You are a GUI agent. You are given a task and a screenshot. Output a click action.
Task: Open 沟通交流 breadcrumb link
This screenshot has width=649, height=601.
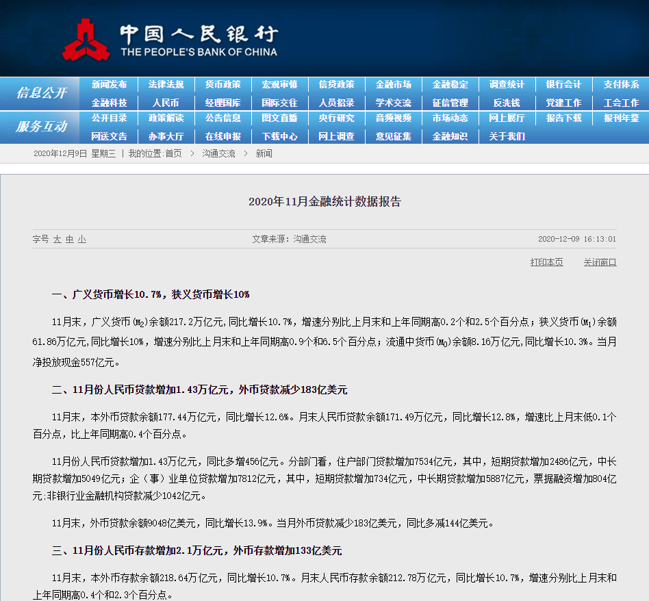tap(218, 153)
